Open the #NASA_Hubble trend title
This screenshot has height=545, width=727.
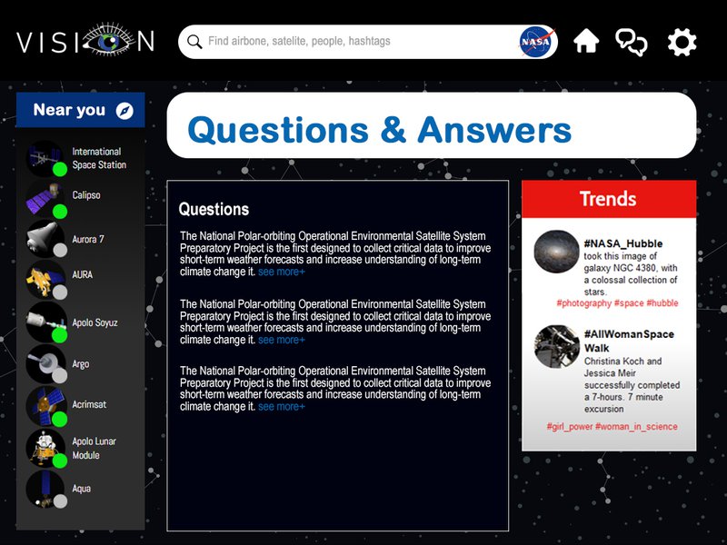(622, 243)
